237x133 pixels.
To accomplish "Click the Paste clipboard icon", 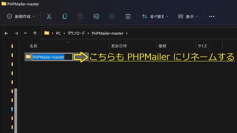I will click(x=81, y=16).
